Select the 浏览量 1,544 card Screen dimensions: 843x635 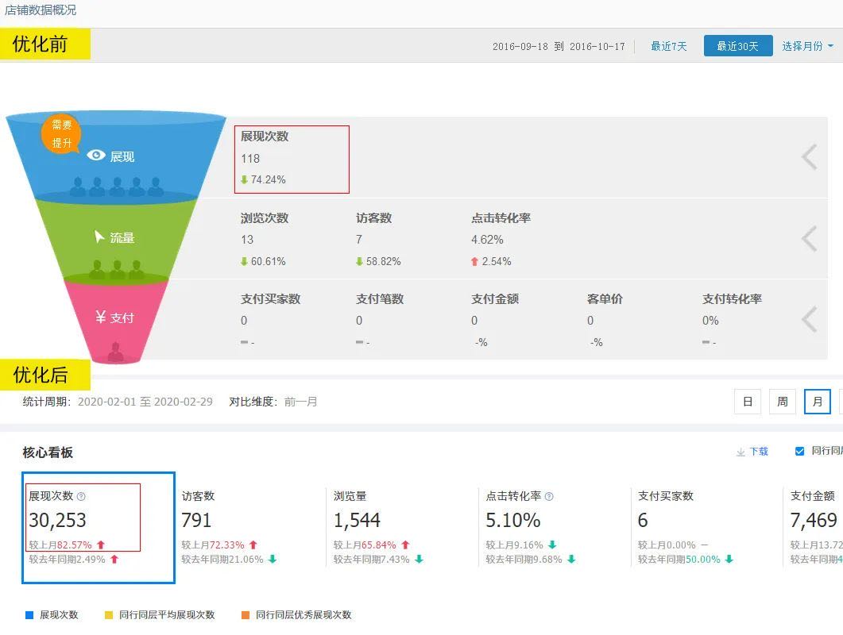tap(402, 527)
